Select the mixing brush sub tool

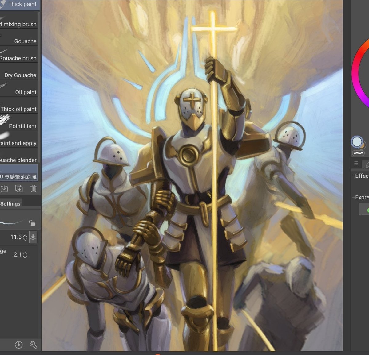click(19, 21)
